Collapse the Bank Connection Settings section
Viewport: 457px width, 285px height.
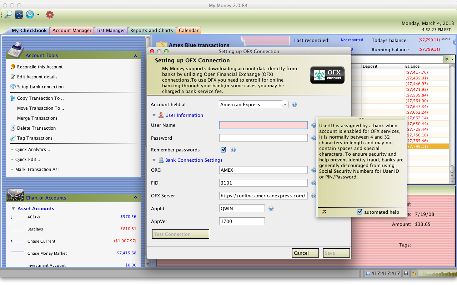[x=154, y=160]
